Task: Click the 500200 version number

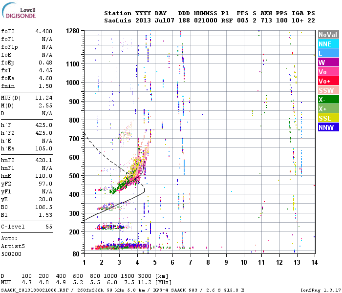Action: pyautogui.click(x=11, y=254)
